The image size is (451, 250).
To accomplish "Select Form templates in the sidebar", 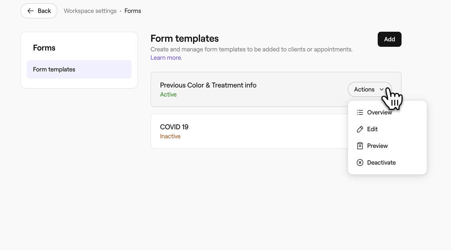I will (79, 69).
